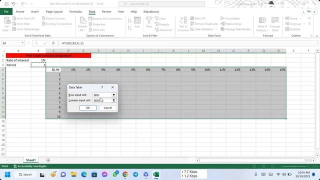Click the Row input cell field
The height and width of the screenshot is (180, 320).
click(x=102, y=95)
